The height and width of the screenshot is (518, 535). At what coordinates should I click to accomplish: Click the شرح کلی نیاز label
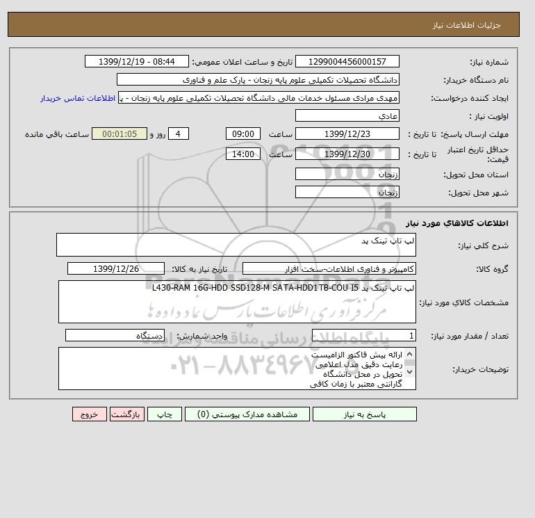(x=483, y=245)
